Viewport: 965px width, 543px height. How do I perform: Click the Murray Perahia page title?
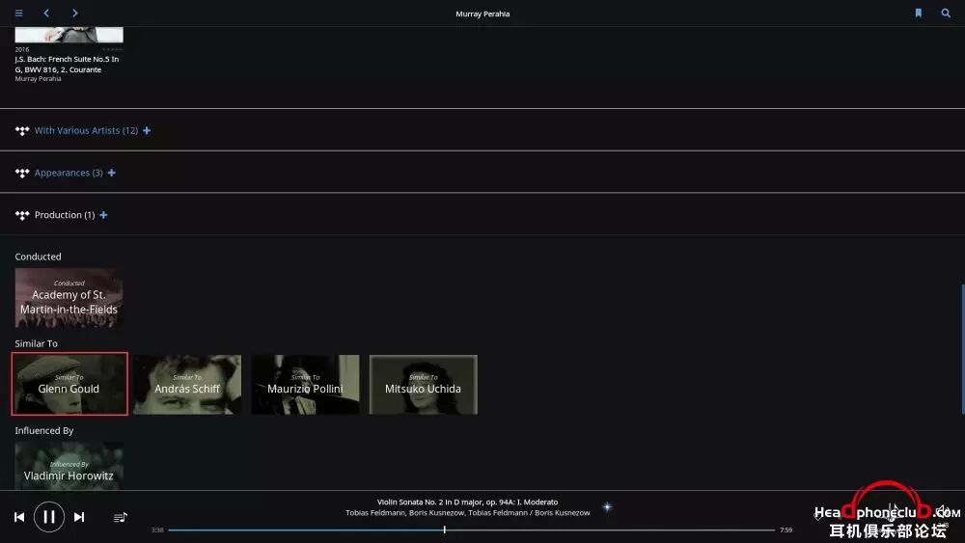[482, 14]
